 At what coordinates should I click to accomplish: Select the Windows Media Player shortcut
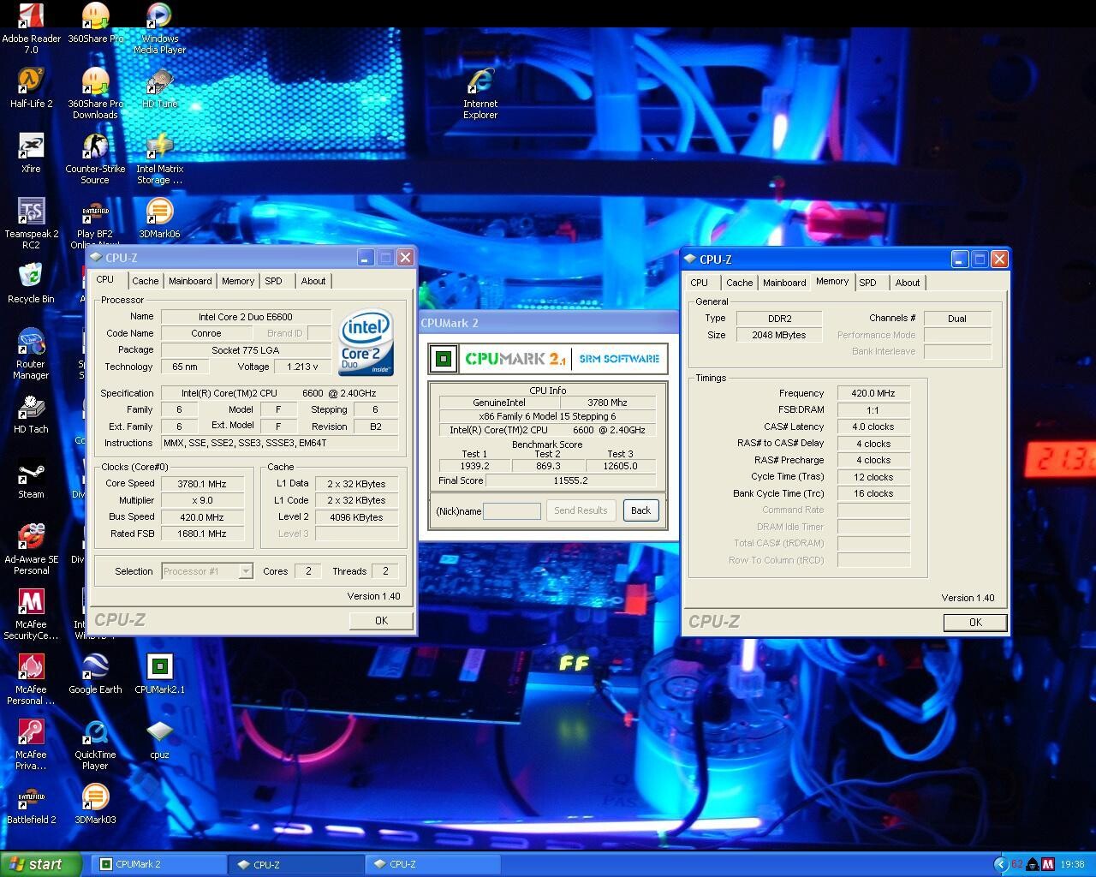[x=159, y=28]
